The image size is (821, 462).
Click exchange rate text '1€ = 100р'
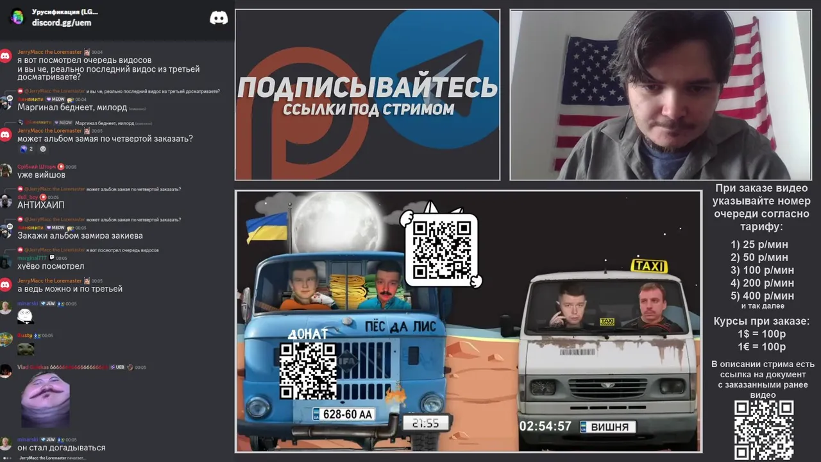[x=761, y=347]
